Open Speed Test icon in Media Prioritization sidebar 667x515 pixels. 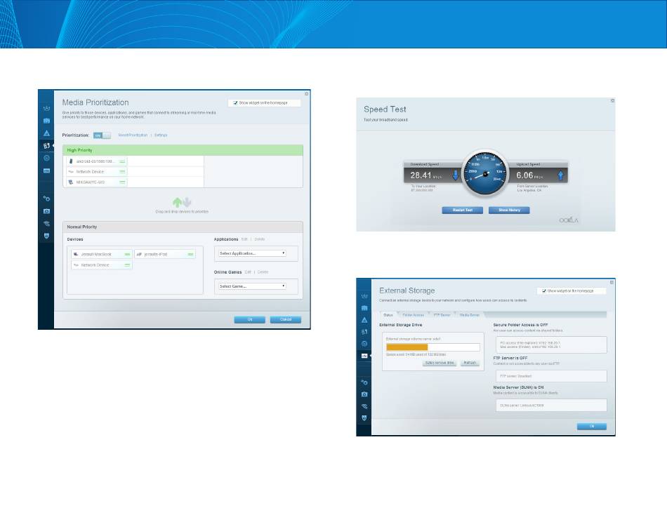pos(47,158)
